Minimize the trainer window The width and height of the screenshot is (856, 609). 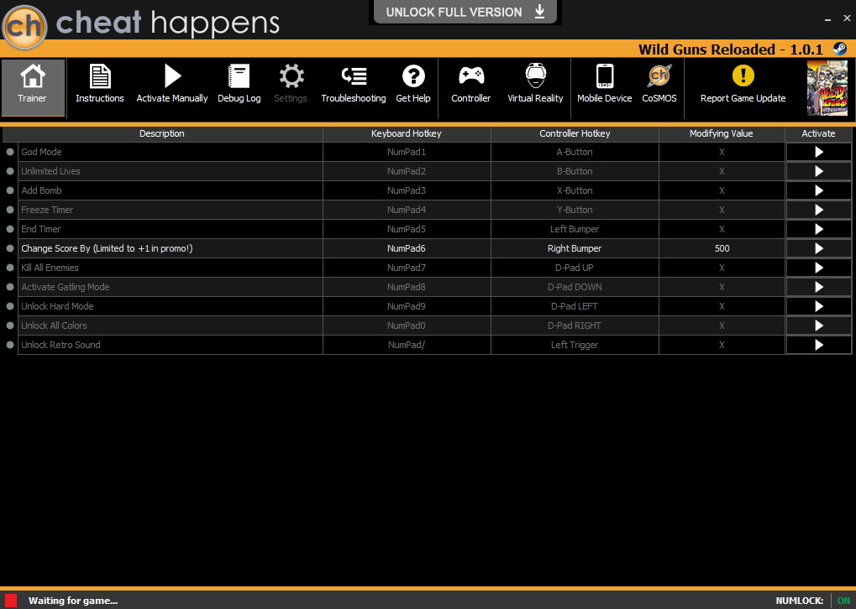[x=828, y=18]
